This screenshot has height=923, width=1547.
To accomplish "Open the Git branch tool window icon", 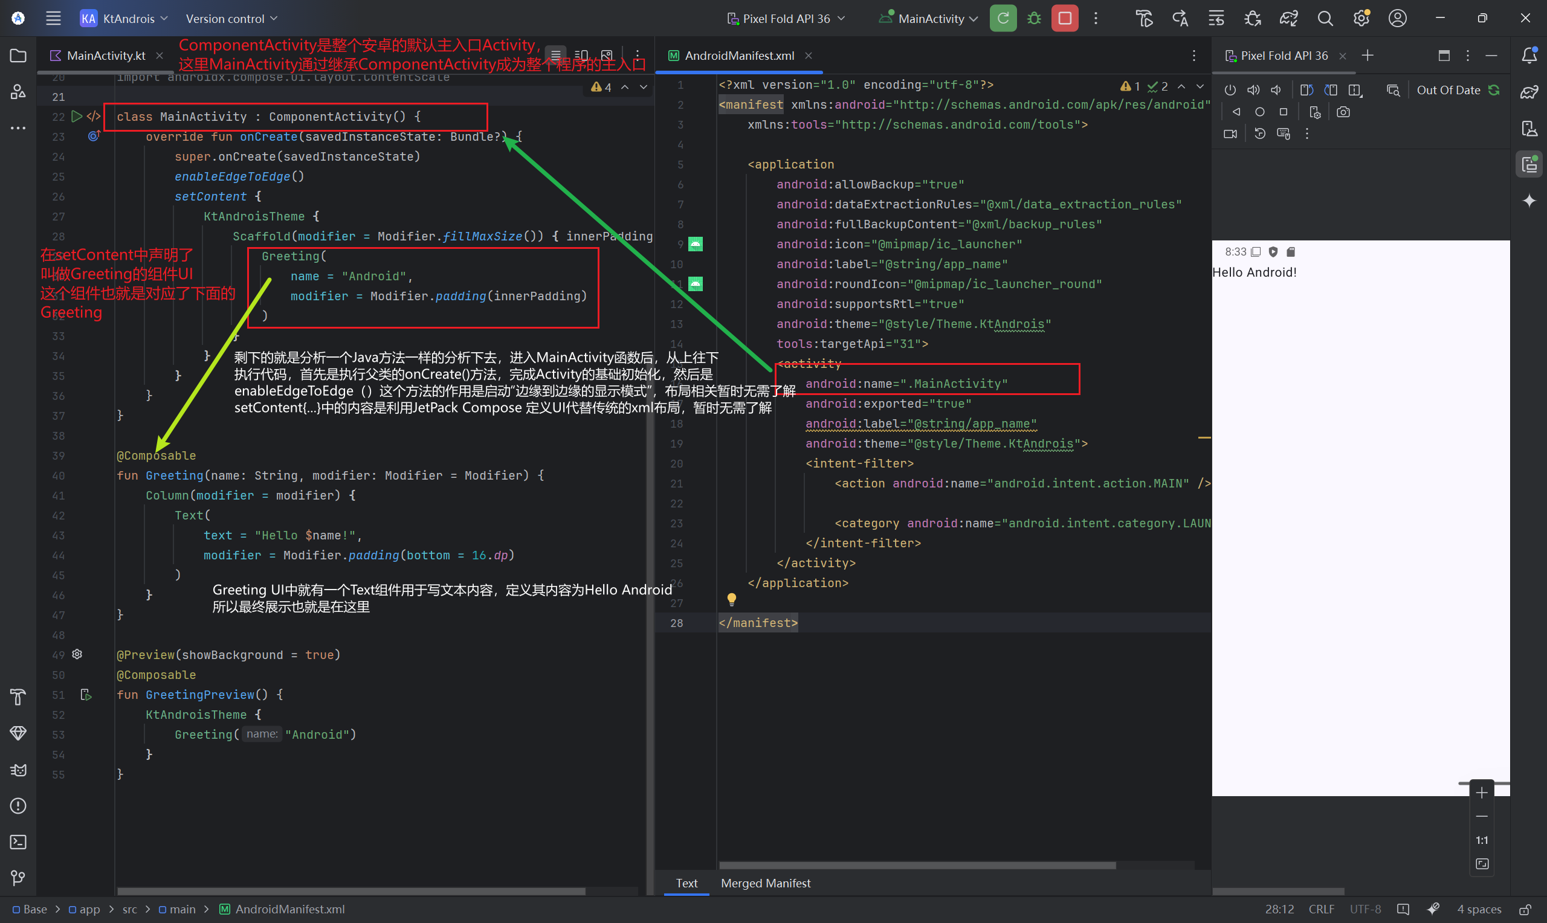I will [18, 878].
